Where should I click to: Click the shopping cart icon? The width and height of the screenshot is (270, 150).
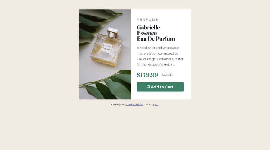pos(148,87)
